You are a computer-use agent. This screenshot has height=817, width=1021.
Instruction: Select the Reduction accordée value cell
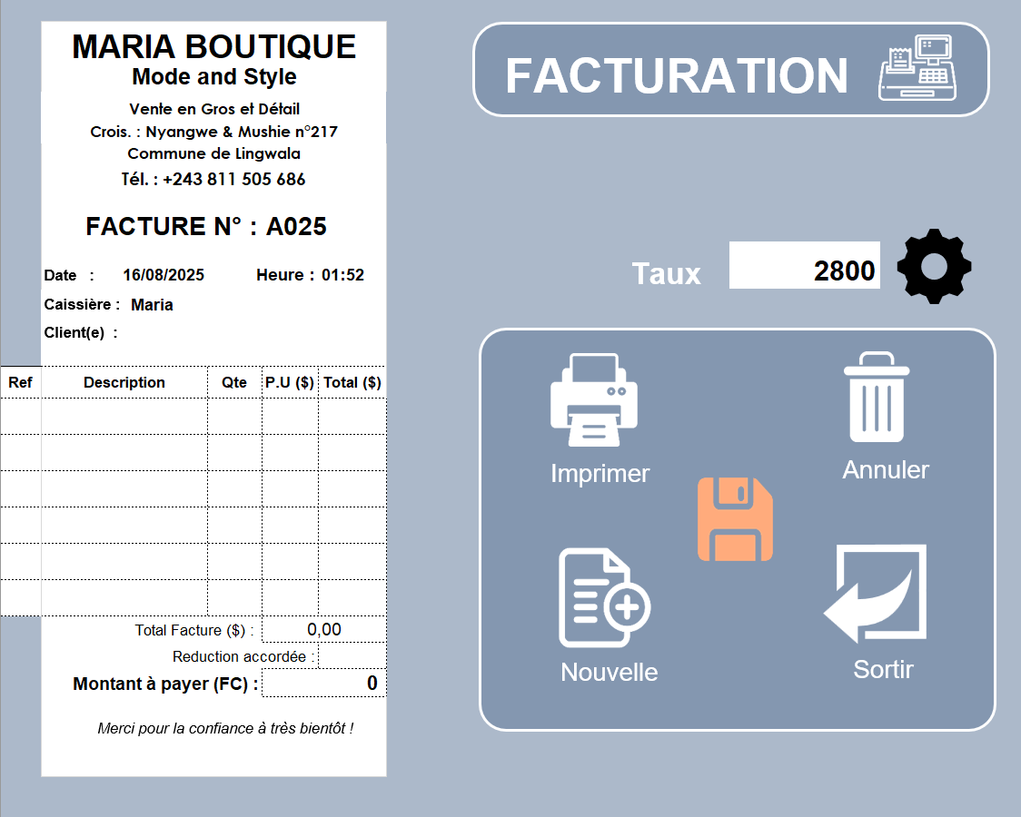(x=352, y=656)
